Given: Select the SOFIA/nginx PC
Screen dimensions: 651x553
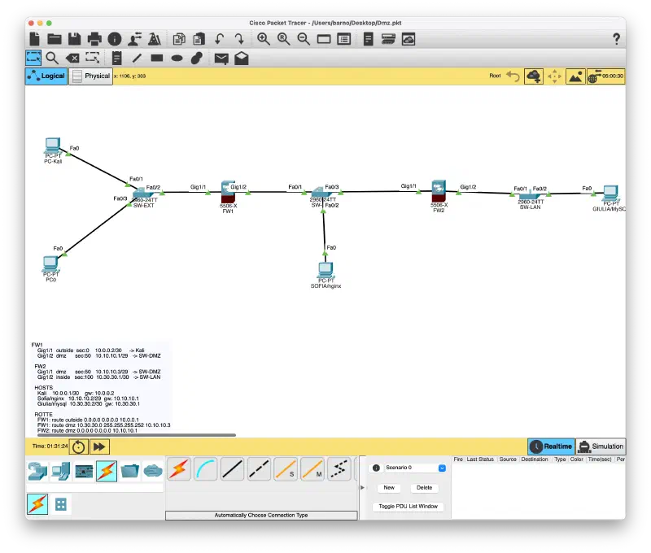Looking at the screenshot, I should point(325,271).
